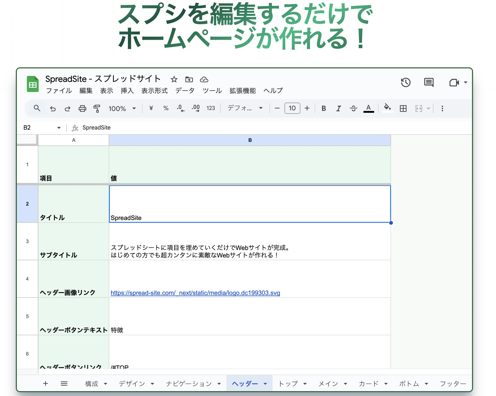Toggle bold formatting
This screenshot has height=396, width=496.
tap(324, 108)
